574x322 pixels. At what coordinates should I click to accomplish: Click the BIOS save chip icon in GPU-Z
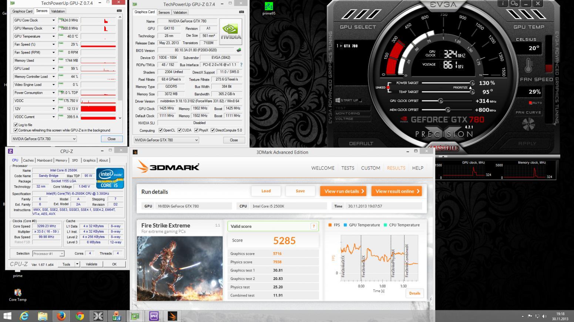point(239,50)
